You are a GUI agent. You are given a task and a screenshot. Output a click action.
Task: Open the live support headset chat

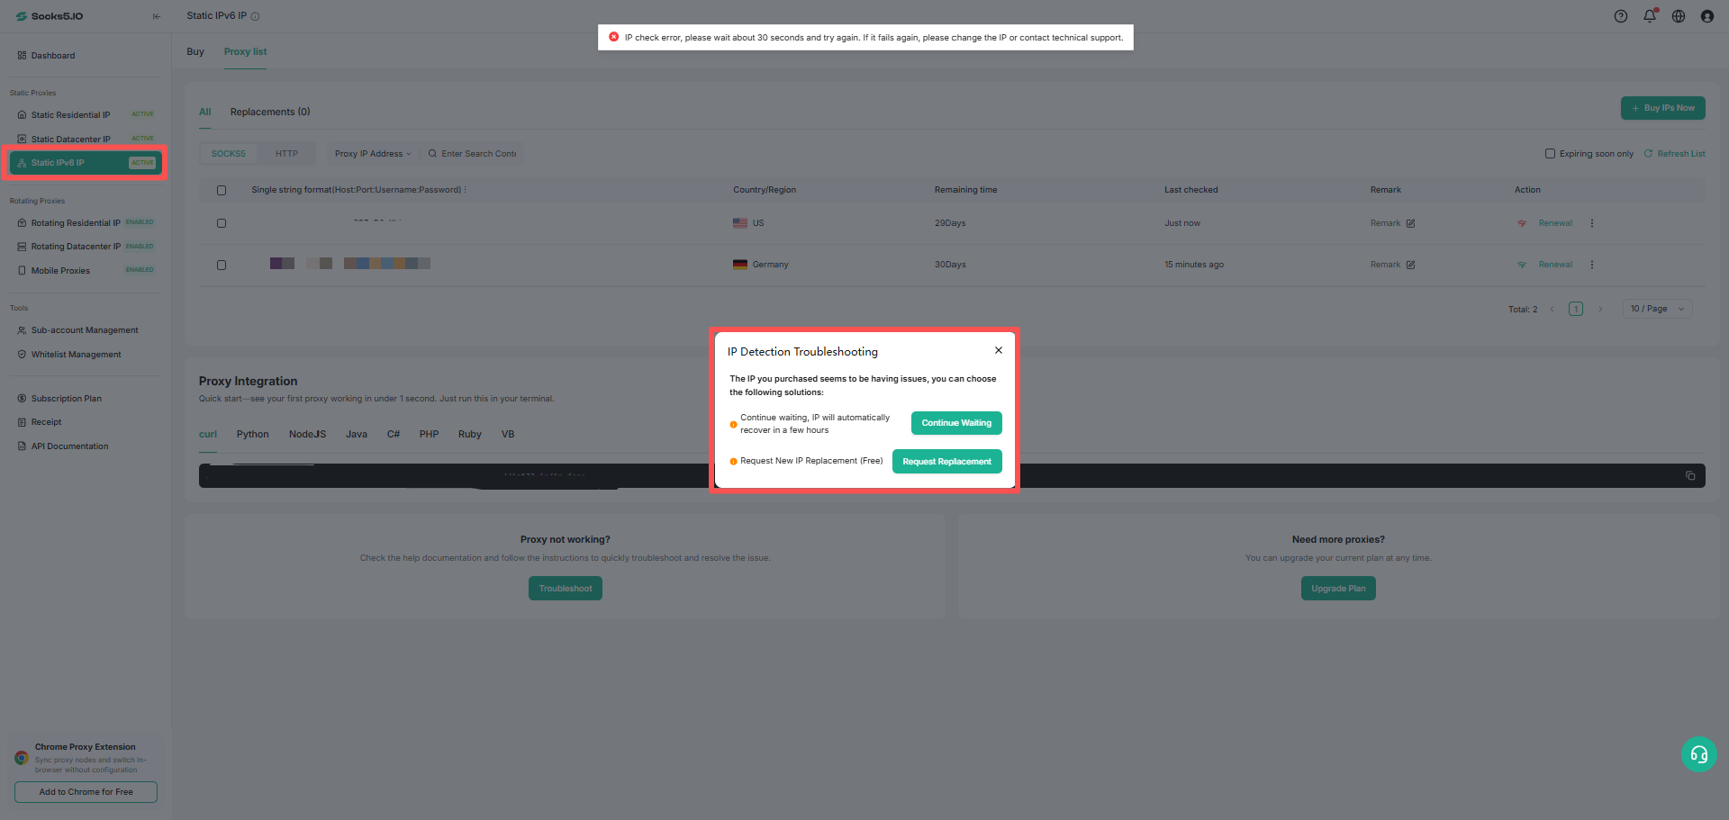point(1699,754)
